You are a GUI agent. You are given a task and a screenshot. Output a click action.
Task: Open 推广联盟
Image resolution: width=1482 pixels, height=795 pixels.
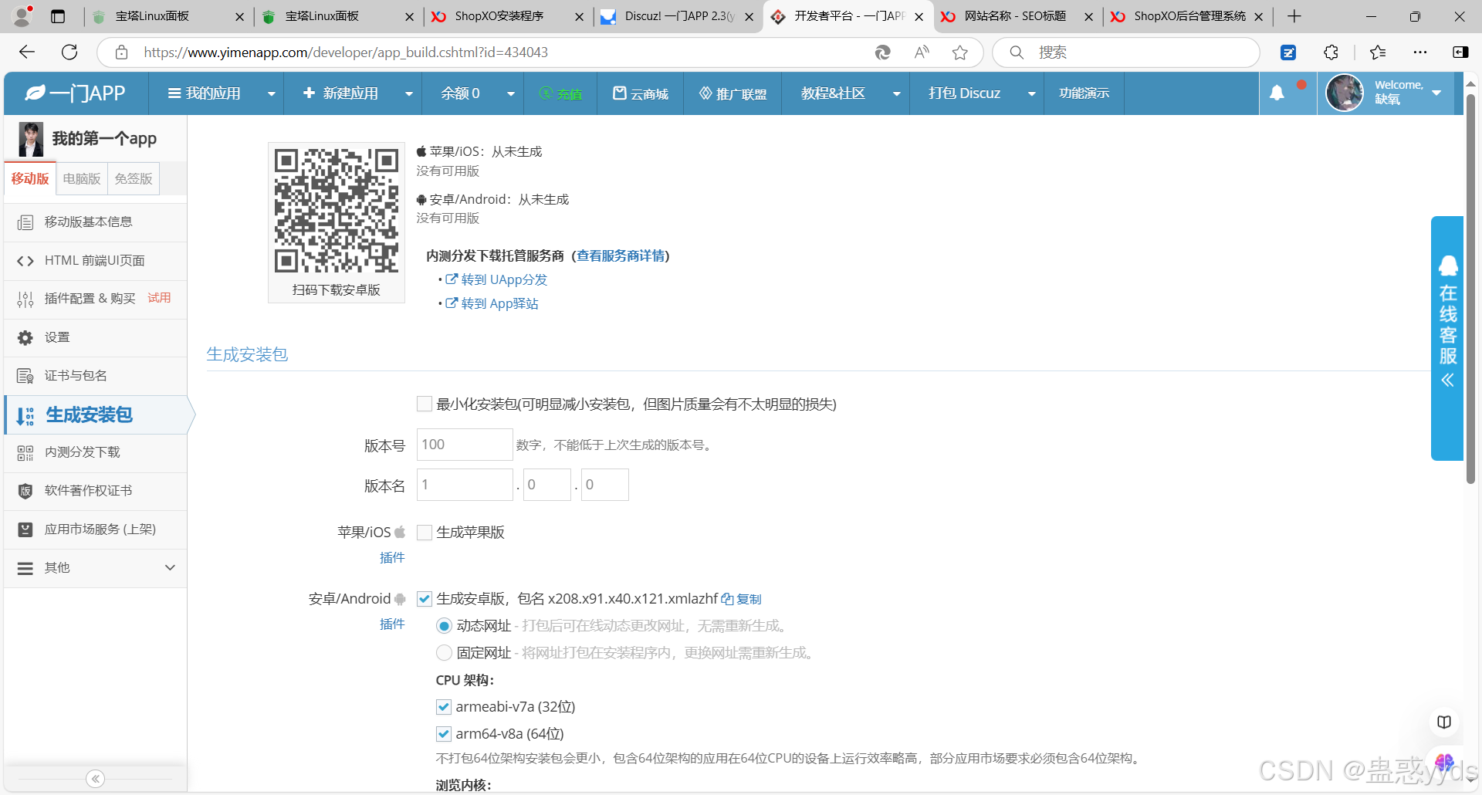click(x=733, y=93)
